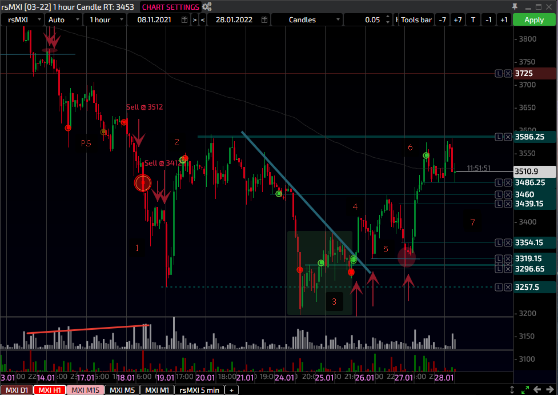558x395 pixels.
Task: Remove the 3319.15 line with X icon
Action: click(x=508, y=258)
